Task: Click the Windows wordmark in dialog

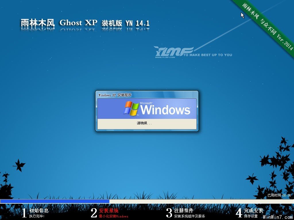Action: (165, 109)
